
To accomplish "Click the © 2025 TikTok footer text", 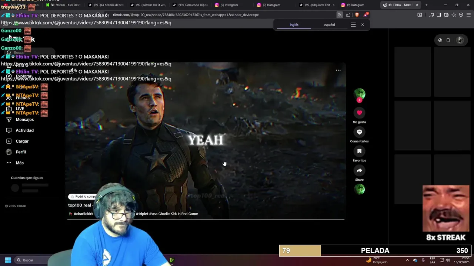I will (x=15, y=206).
